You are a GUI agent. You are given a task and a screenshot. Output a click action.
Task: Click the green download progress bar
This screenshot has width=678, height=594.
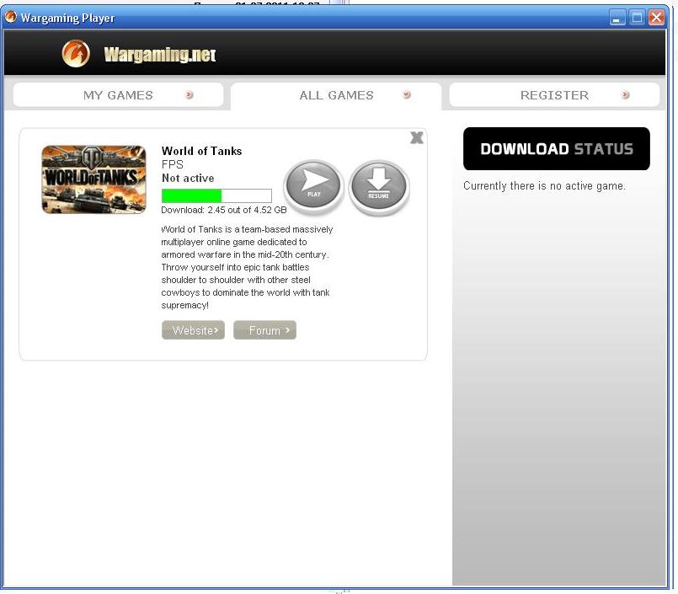pos(216,195)
